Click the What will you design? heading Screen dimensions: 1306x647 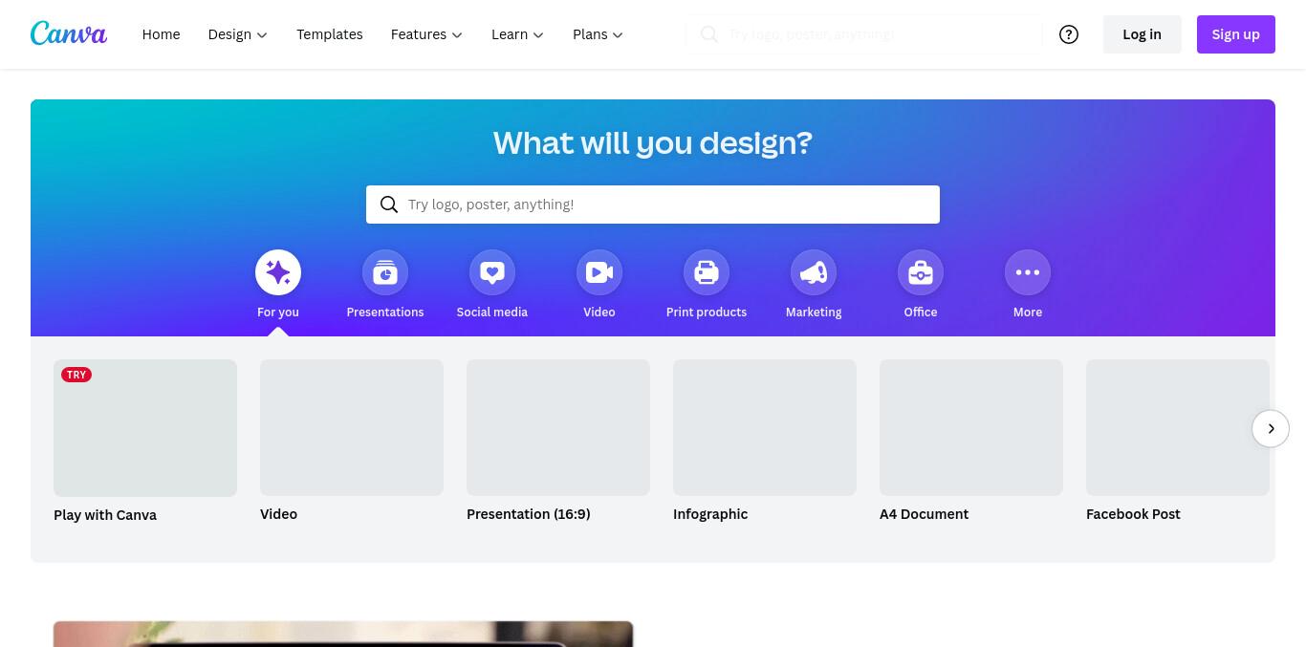click(653, 143)
